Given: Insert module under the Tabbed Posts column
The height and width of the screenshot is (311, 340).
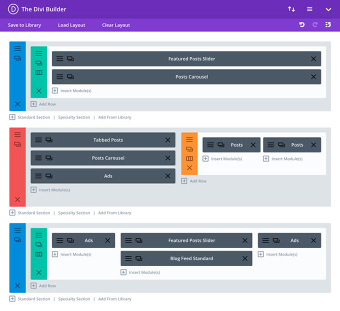Looking at the screenshot, I should pyautogui.click(x=50, y=190).
